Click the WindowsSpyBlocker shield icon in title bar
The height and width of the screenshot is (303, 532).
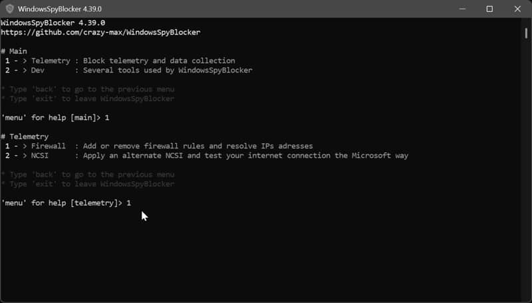click(10, 9)
